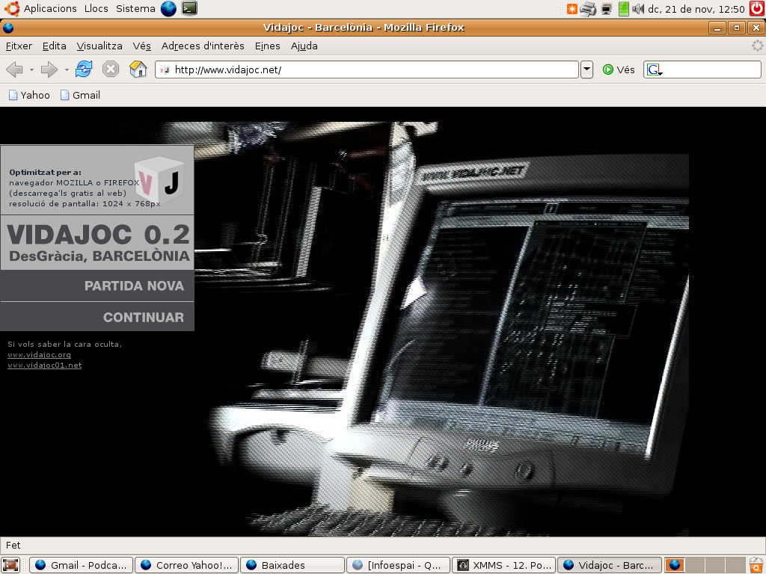
Task: Click the Forward arrow button
Action: click(x=49, y=70)
